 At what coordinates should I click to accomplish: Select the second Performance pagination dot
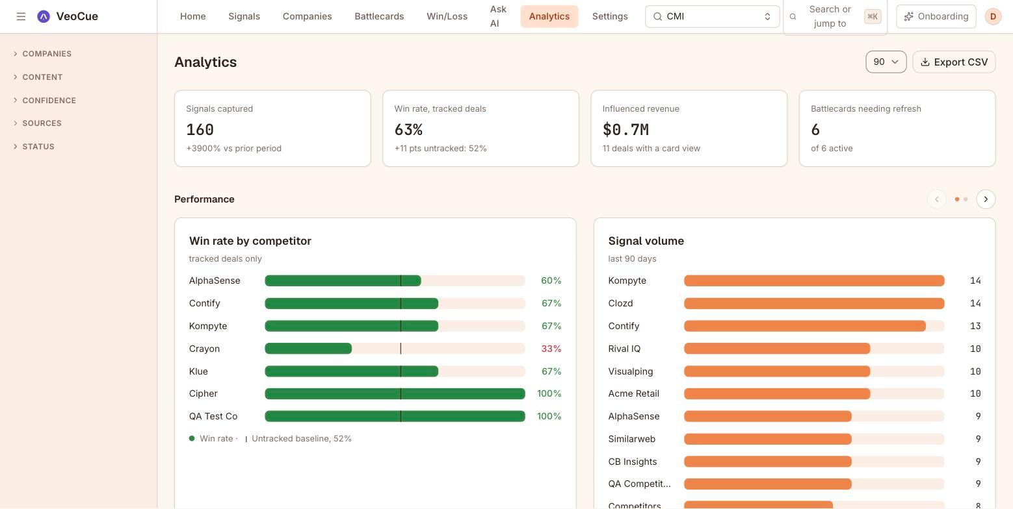pos(966,199)
